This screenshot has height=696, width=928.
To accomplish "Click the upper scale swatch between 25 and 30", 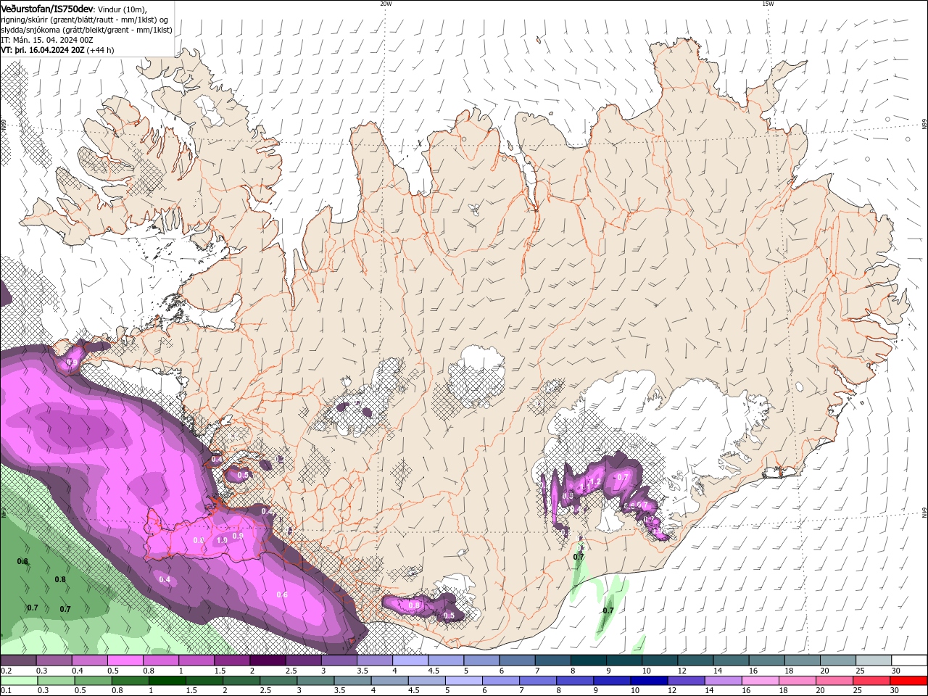I will click(874, 660).
